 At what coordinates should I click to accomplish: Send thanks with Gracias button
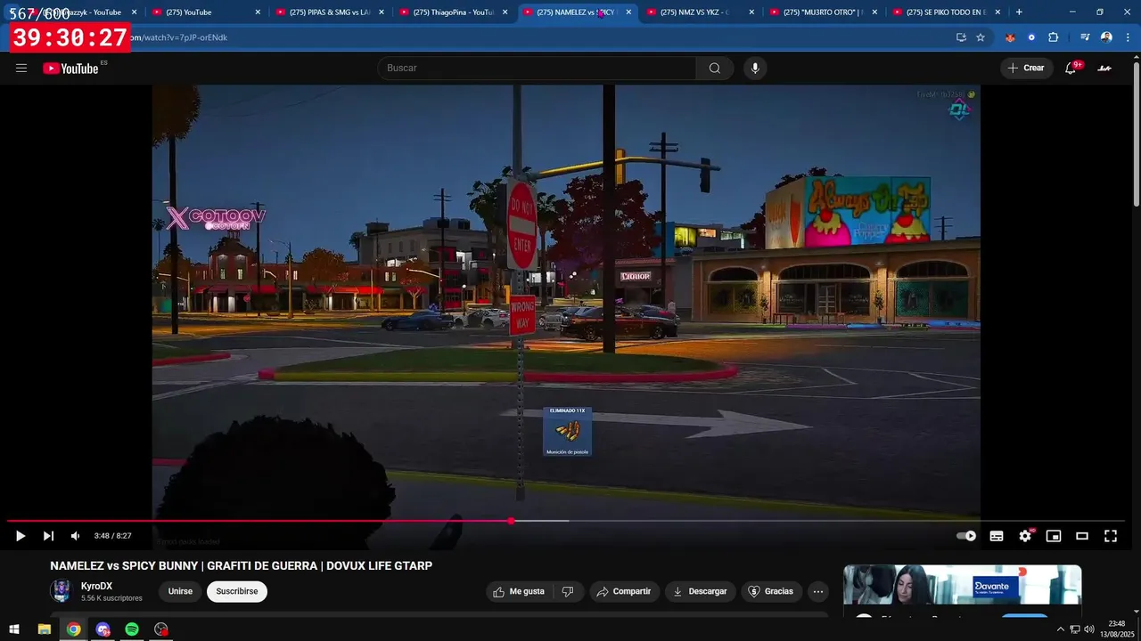pos(770,591)
